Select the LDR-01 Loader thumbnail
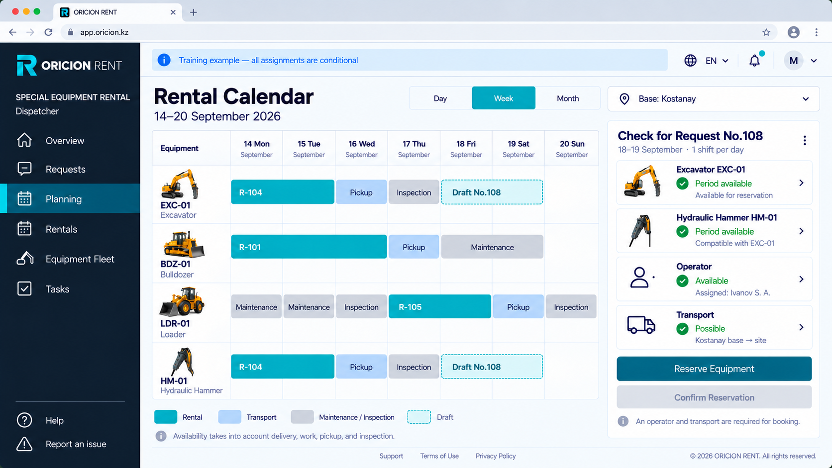 pyautogui.click(x=182, y=302)
